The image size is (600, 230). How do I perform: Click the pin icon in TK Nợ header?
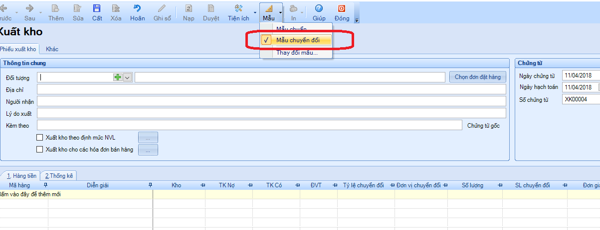click(x=249, y=185)
